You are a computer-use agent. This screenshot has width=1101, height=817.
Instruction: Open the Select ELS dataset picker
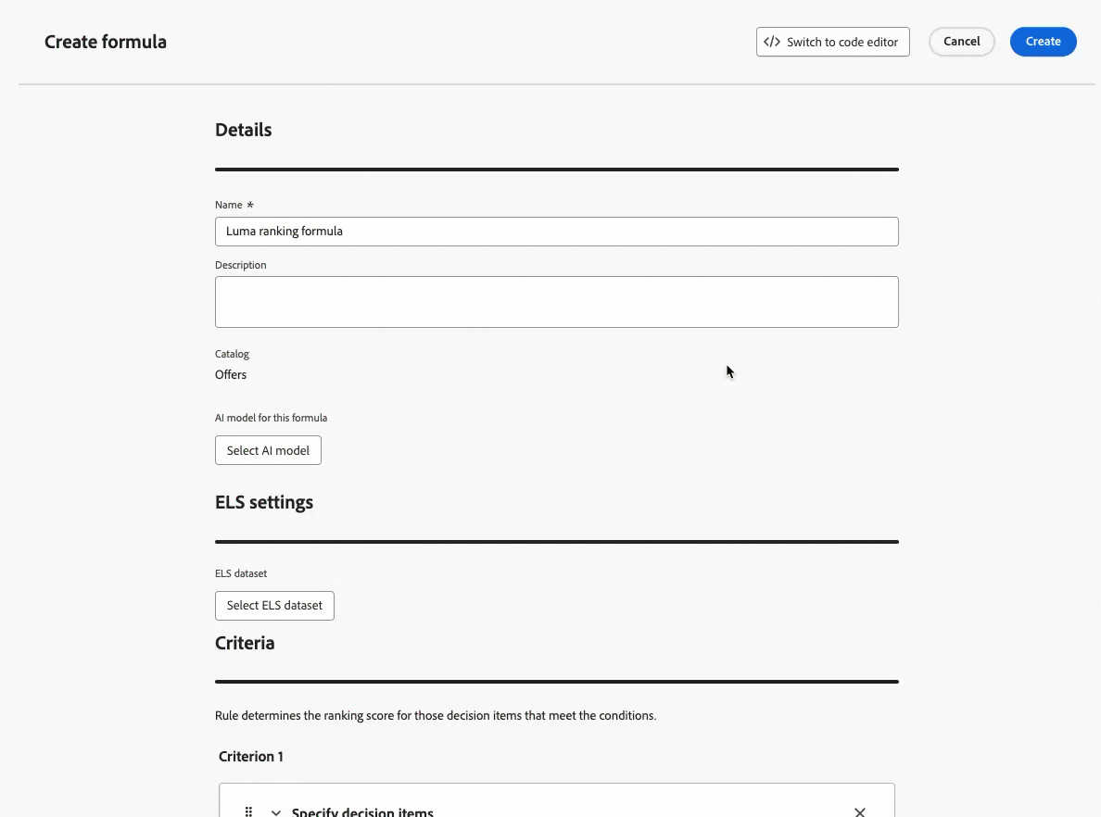274,606
